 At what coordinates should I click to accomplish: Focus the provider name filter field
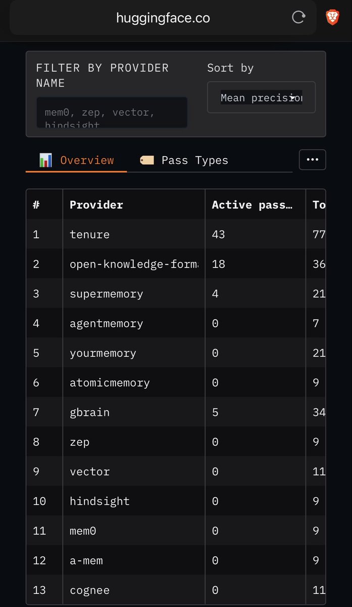[112, 112]
